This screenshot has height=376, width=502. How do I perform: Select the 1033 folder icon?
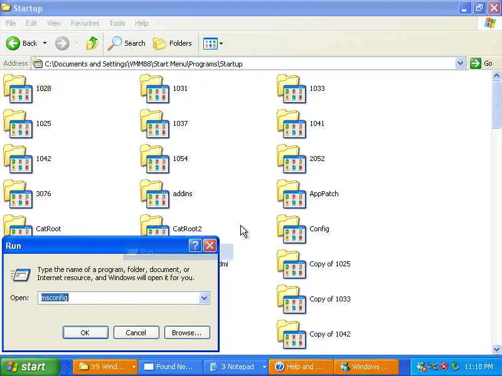pos(291,88)
